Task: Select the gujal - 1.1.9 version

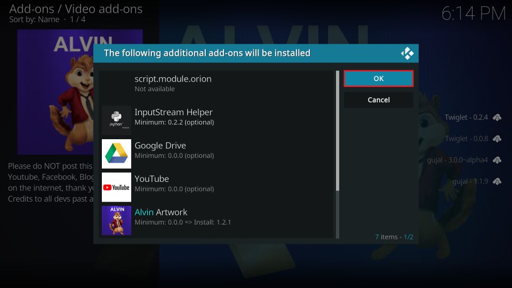Action: pyautogui.click(x=470, y=181)
